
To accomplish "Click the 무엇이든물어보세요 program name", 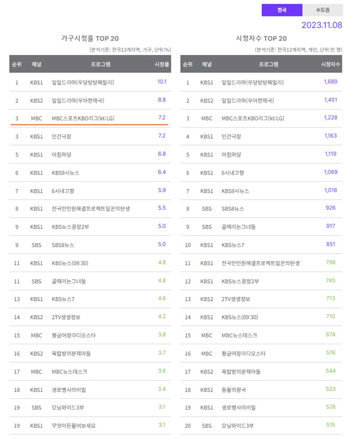I will 74,426.
